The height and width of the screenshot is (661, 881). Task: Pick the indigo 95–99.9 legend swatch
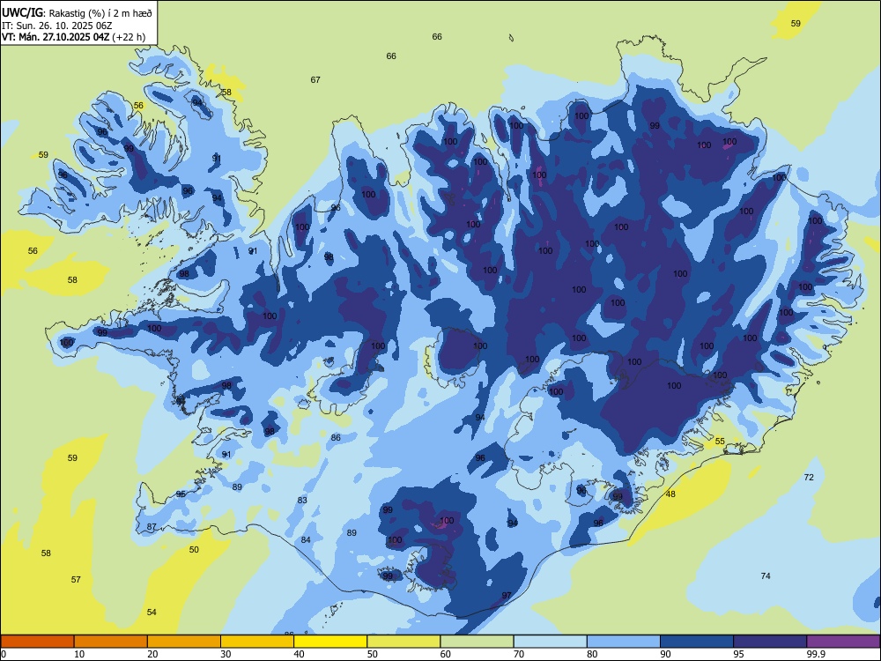pos(770,642)
